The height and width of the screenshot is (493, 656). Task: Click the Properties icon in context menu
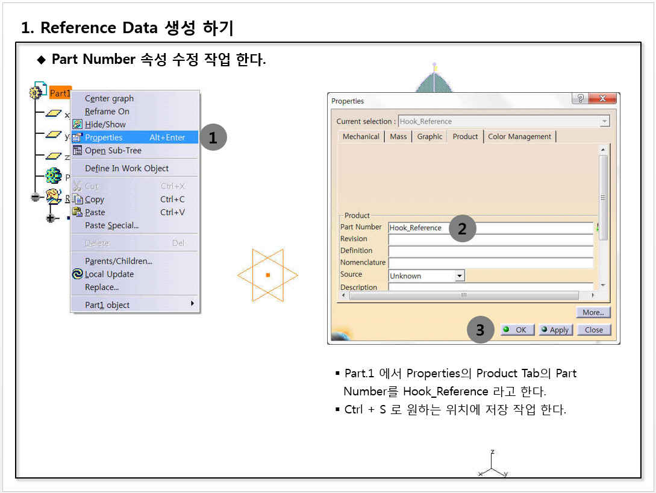(77, 137)
